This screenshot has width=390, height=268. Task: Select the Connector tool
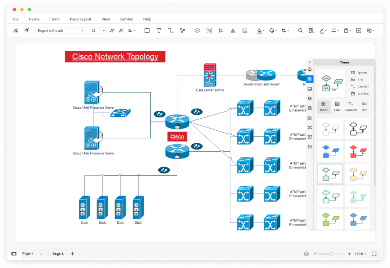[171, 31]
